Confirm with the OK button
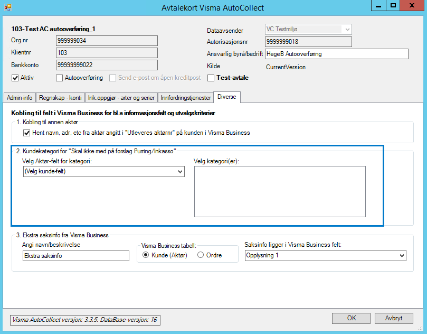Screen dimensions: 427x334 pos(352,318)
